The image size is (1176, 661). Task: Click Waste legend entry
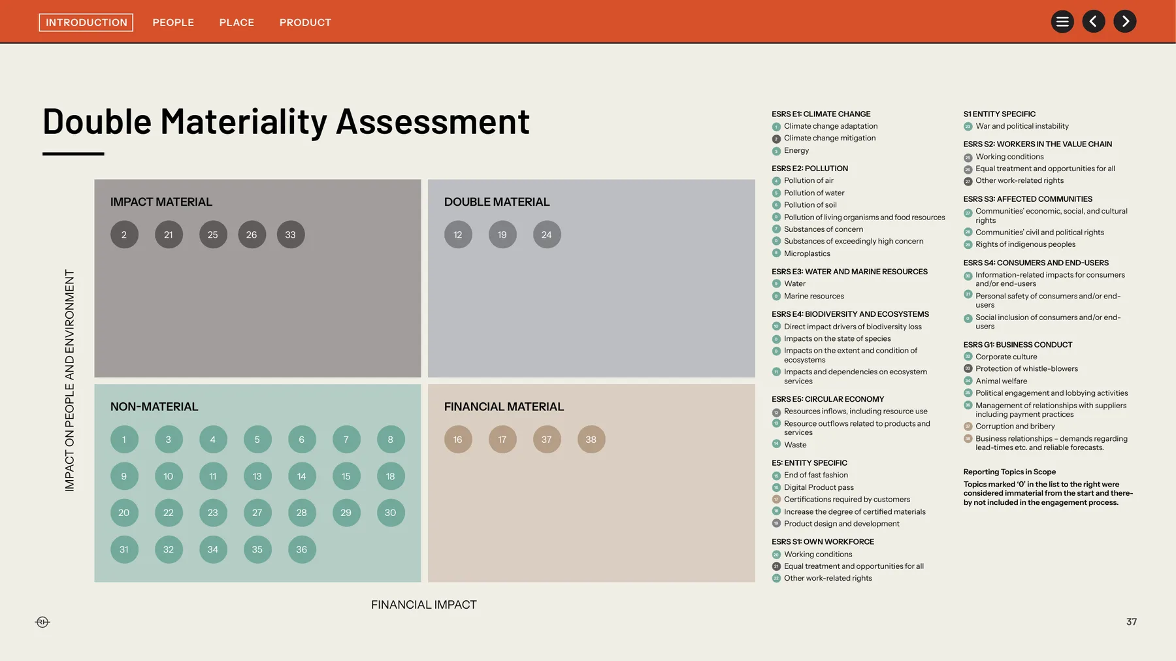point(789,445)
